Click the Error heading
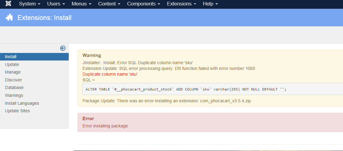Screen dimensions: 343x151 (x=88, y=119)
